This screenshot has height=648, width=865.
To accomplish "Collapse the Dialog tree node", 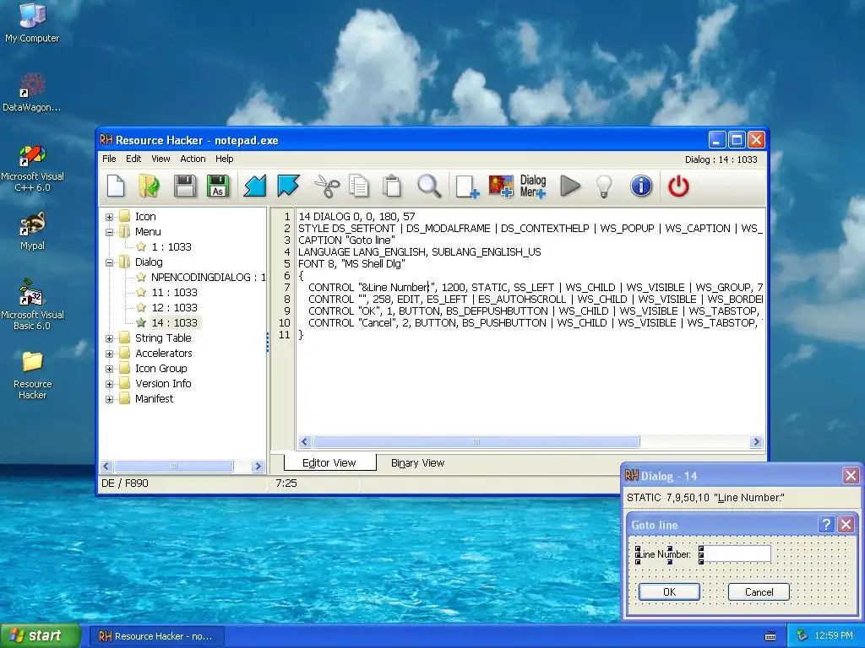I will (109, 262).
